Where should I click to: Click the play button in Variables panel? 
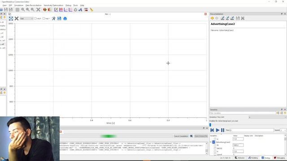217,130
